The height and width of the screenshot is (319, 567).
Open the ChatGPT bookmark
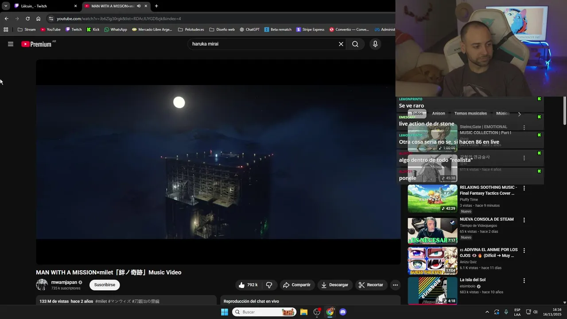249,30
